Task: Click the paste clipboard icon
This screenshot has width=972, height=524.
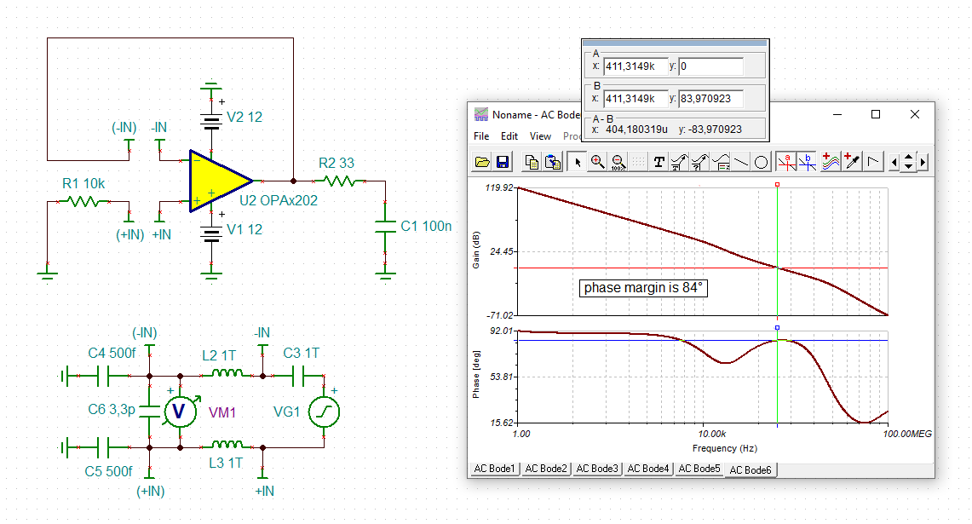Action: point(552,163)
